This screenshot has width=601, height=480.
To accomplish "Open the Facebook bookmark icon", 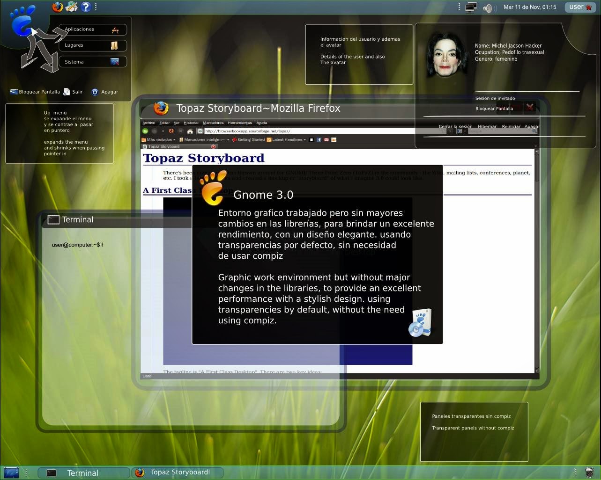I will click(319, 139).
